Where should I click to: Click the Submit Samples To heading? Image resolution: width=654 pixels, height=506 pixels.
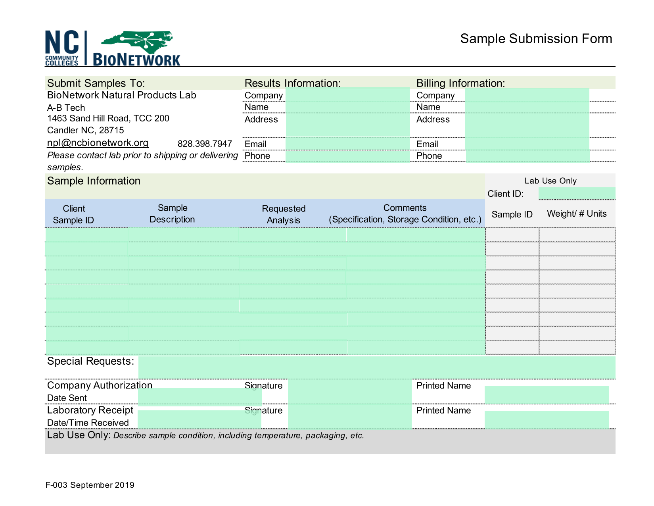96,83
